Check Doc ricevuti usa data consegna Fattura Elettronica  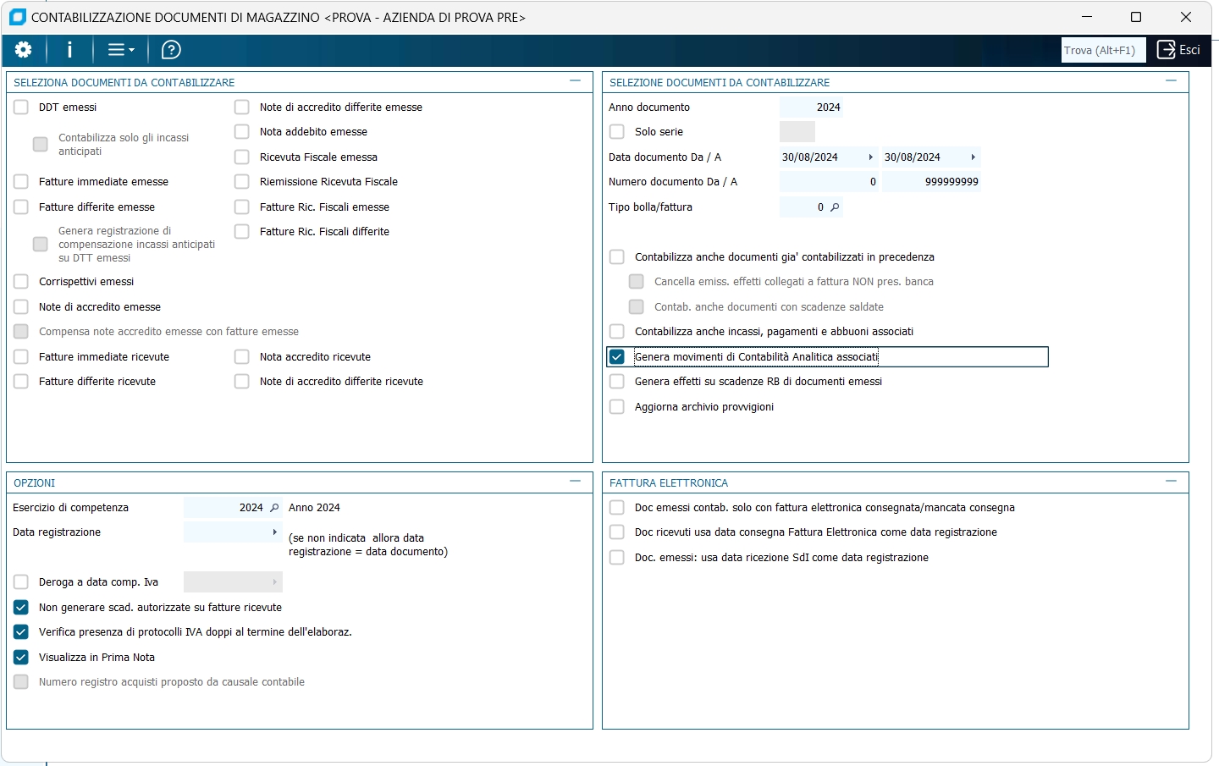617,532
